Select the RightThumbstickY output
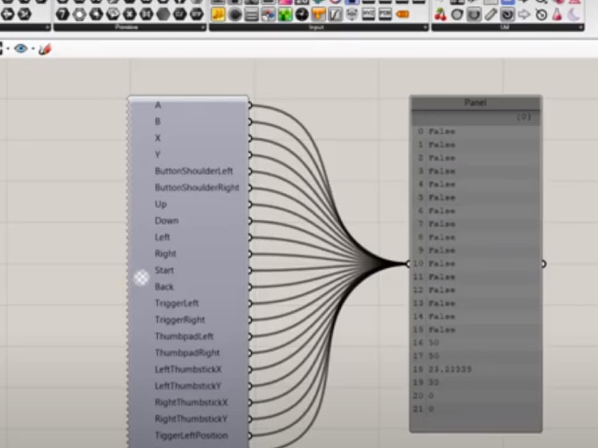 [x=191, y=419]
